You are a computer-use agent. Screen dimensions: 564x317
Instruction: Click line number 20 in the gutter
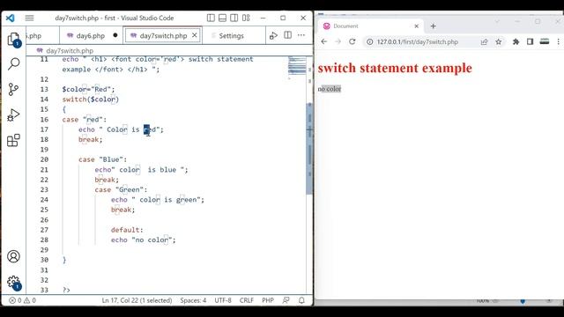click(x=44, y=159)
